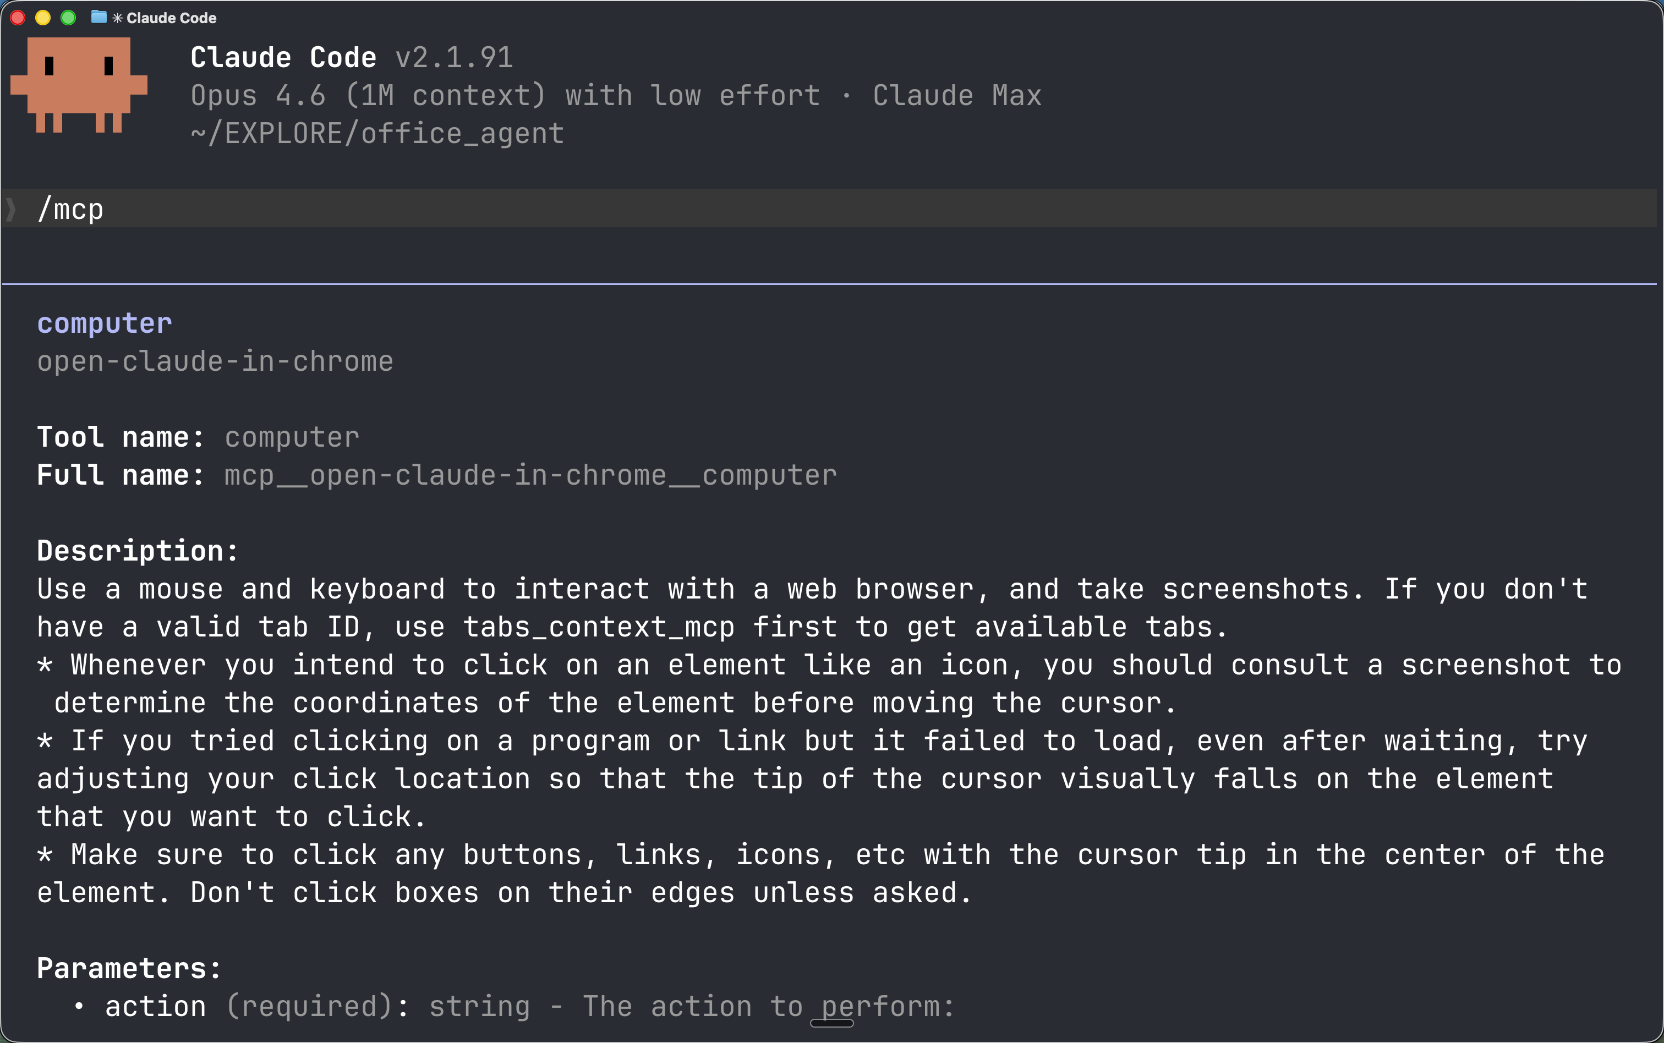Click the "Description:" section heading
Viewport: 1664px width, 1043px height.
[x=137, y=551]
